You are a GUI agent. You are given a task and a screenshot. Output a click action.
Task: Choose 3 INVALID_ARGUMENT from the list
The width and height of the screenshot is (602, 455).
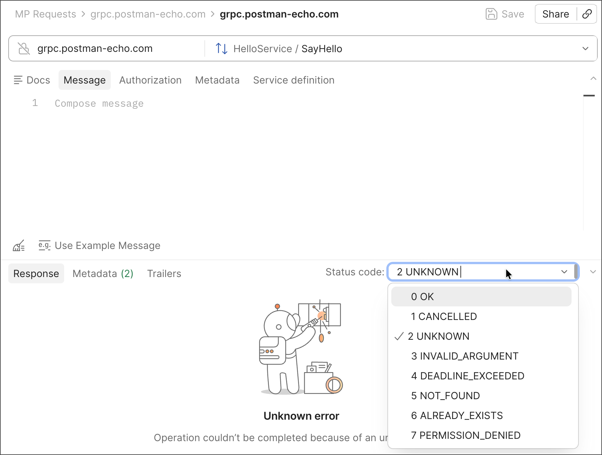pos(481,356)
